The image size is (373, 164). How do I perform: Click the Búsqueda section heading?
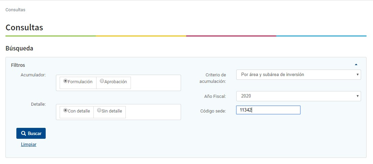tap(19, 48)
